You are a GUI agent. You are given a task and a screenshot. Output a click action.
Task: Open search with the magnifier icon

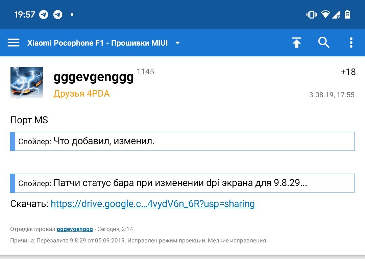click(324, 43)
